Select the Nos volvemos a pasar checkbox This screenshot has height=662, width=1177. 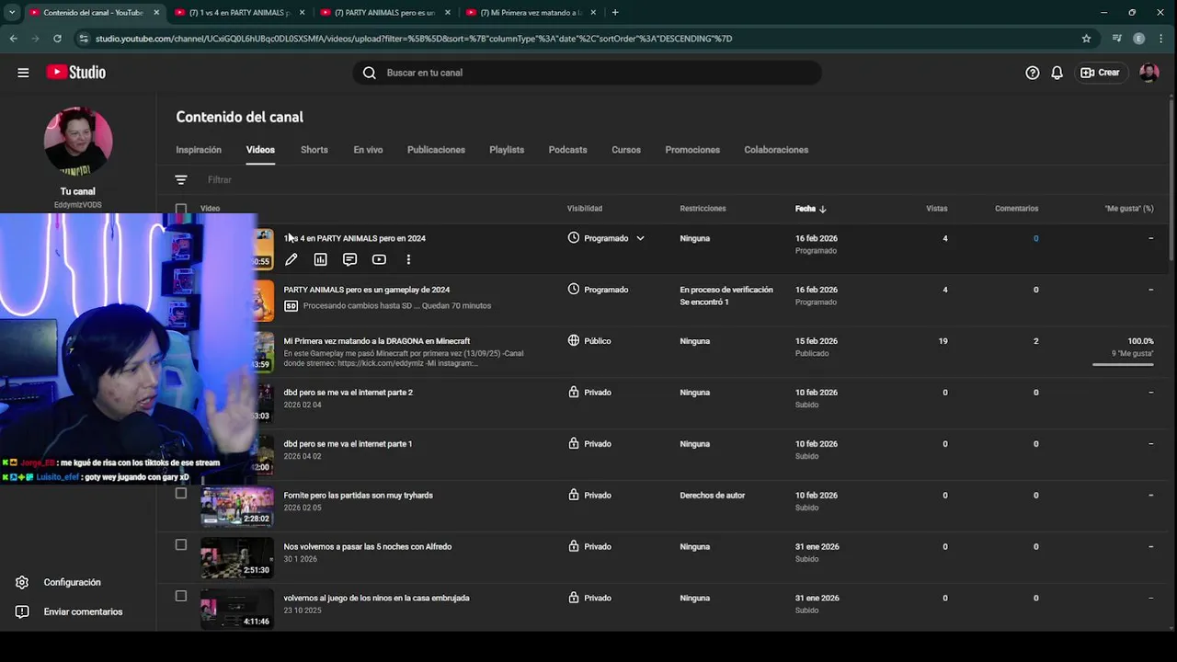(181, 545)
